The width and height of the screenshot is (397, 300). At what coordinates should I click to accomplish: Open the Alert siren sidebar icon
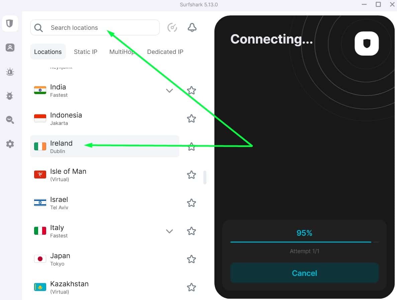coord(10,72)
